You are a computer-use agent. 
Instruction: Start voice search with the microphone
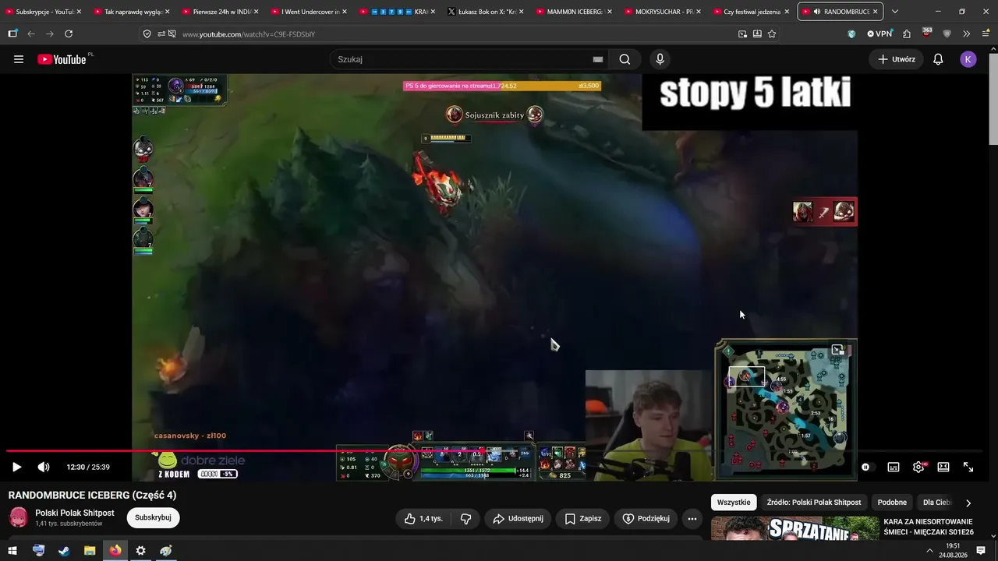coord(660,59)
